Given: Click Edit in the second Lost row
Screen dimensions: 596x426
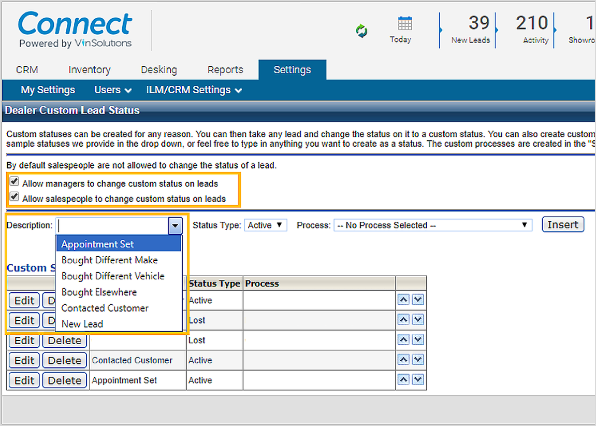Looking at the screenshot, I should pos(24,340).
